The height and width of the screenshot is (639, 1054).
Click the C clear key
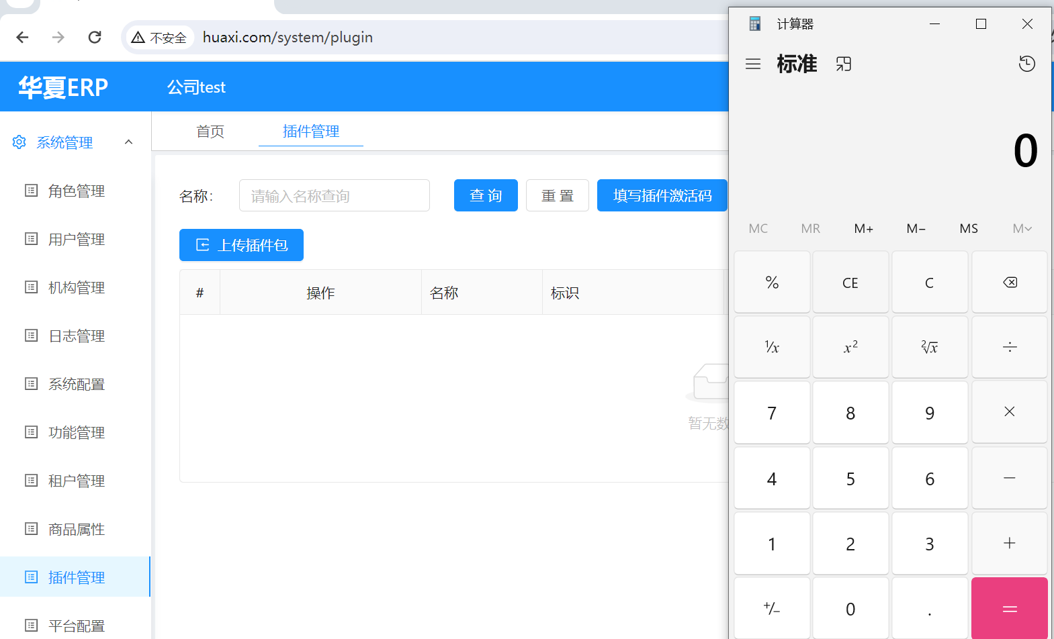pos(930,282)
